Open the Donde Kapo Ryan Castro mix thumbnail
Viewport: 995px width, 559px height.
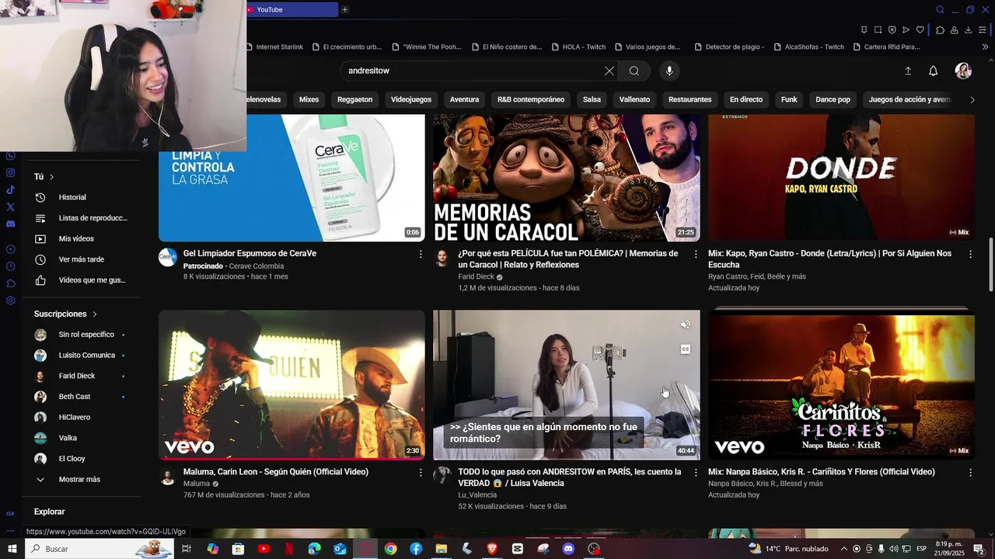click(841, 178)
